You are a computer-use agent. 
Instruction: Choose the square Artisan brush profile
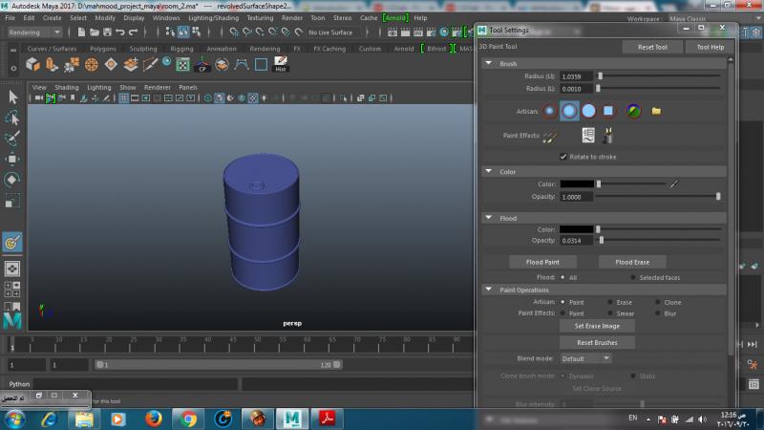[608, 111]
